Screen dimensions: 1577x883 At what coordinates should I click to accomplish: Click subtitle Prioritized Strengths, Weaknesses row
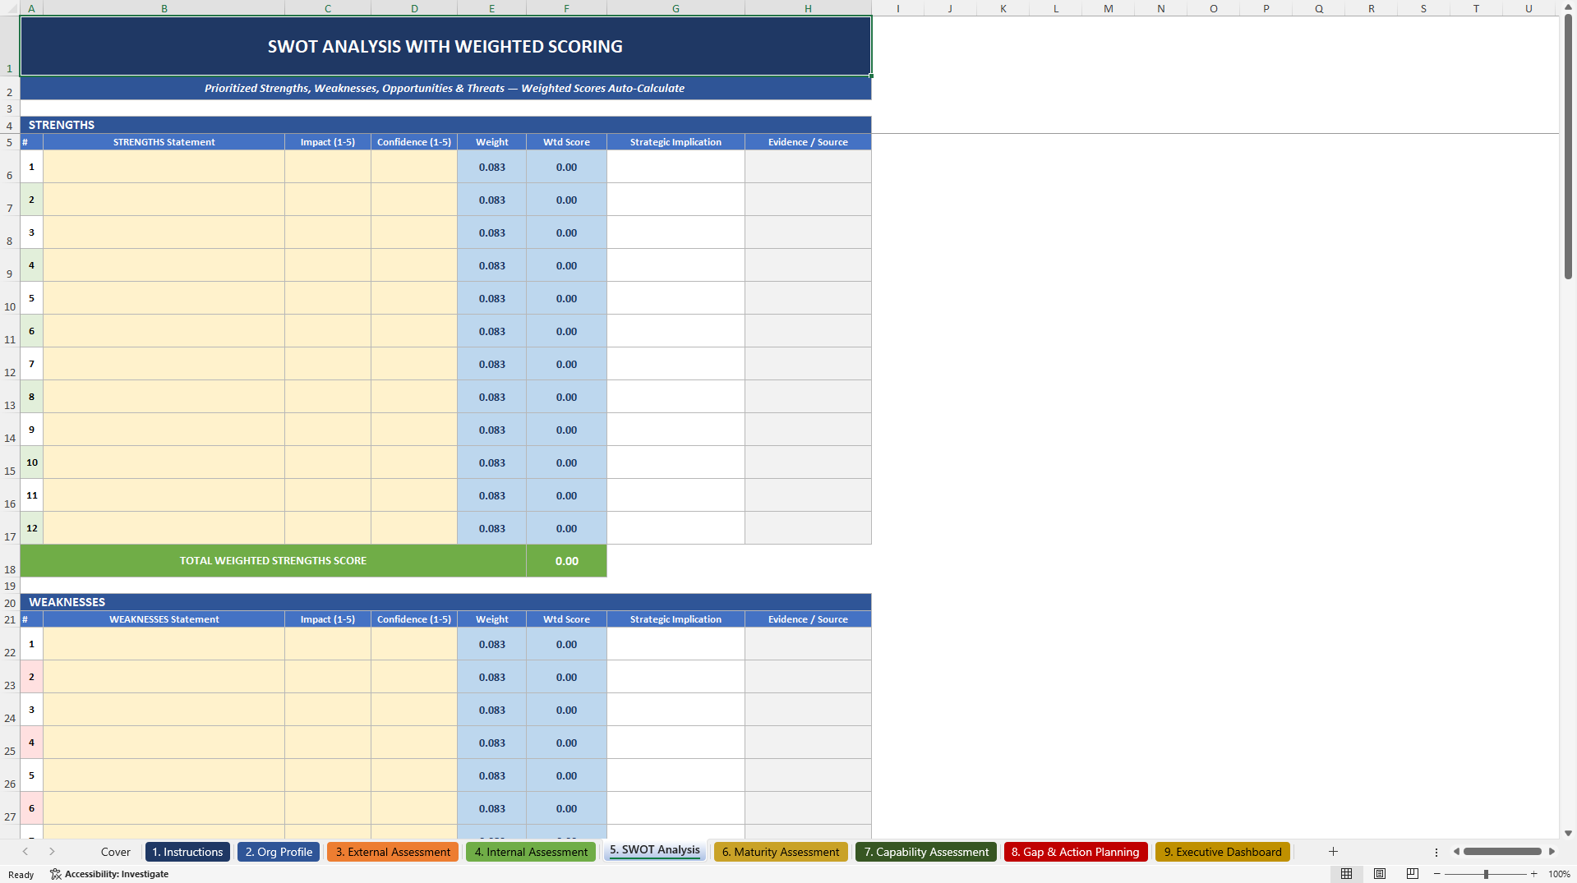click(445, 88)
